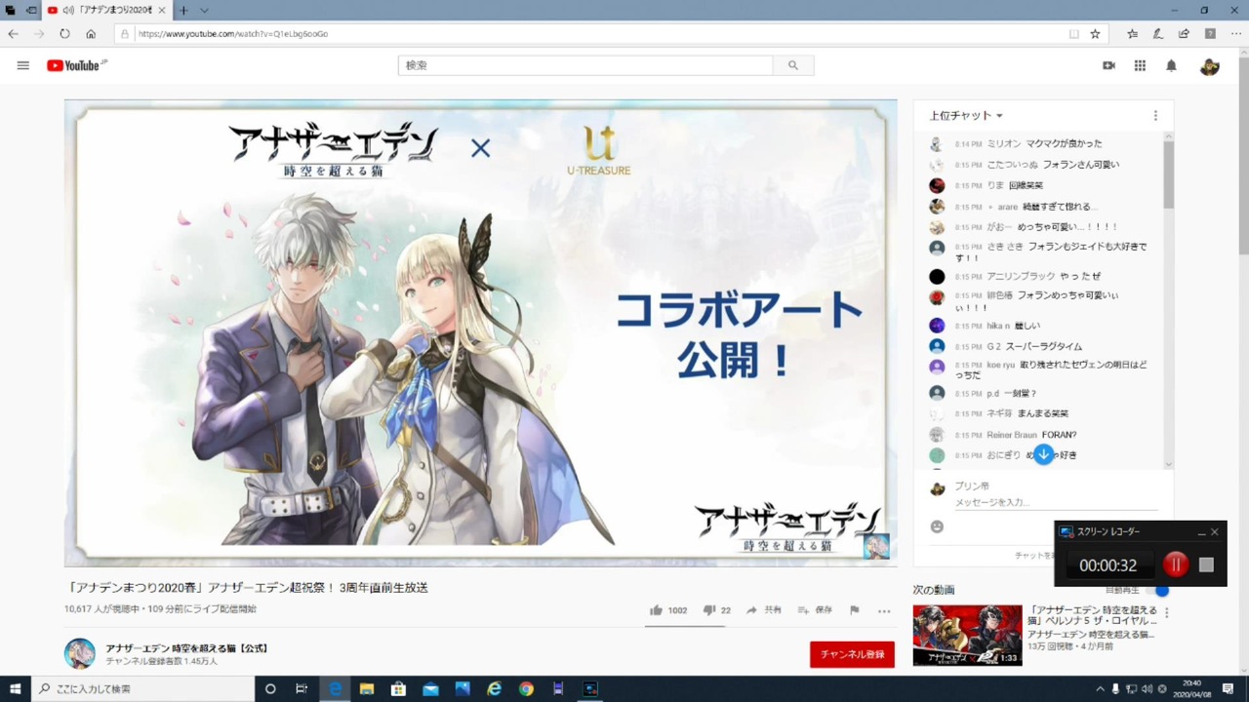Open YouTube notifications bell
Image resolution: width=1249 pixels, height=702 pixels.
pyautogui.click(x=1171, y=65)
